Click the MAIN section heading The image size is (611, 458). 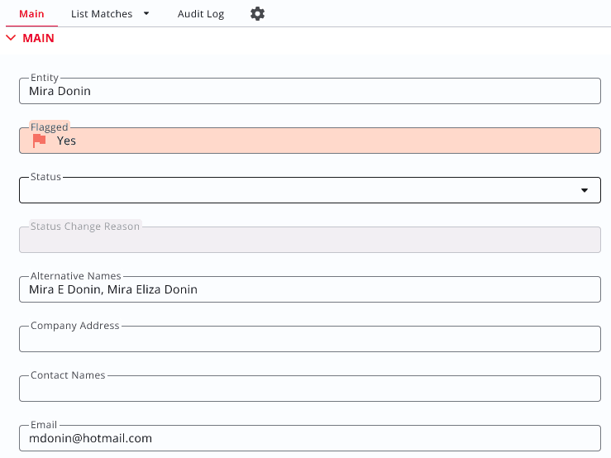pyautogui.click(x=38, y=38)
